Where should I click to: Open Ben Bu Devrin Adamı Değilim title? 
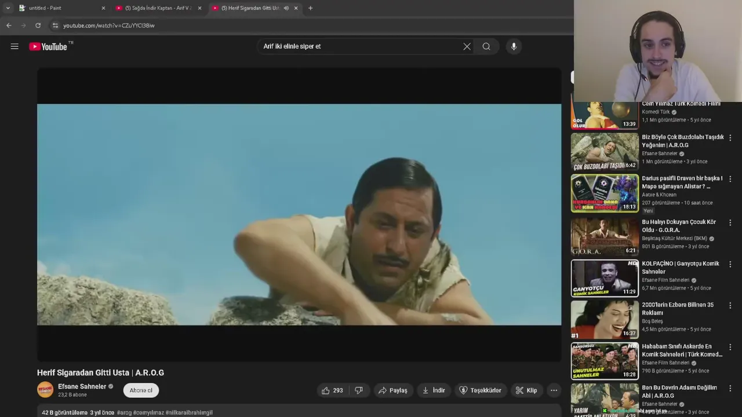[x=679, y=392]
